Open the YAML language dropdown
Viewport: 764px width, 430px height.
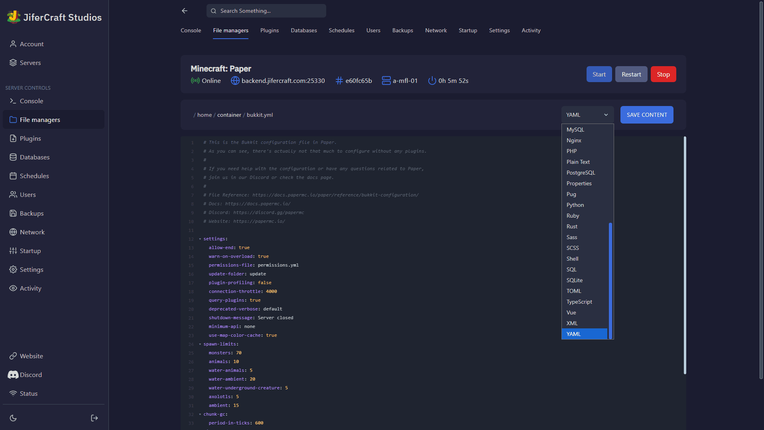(587, 115)
